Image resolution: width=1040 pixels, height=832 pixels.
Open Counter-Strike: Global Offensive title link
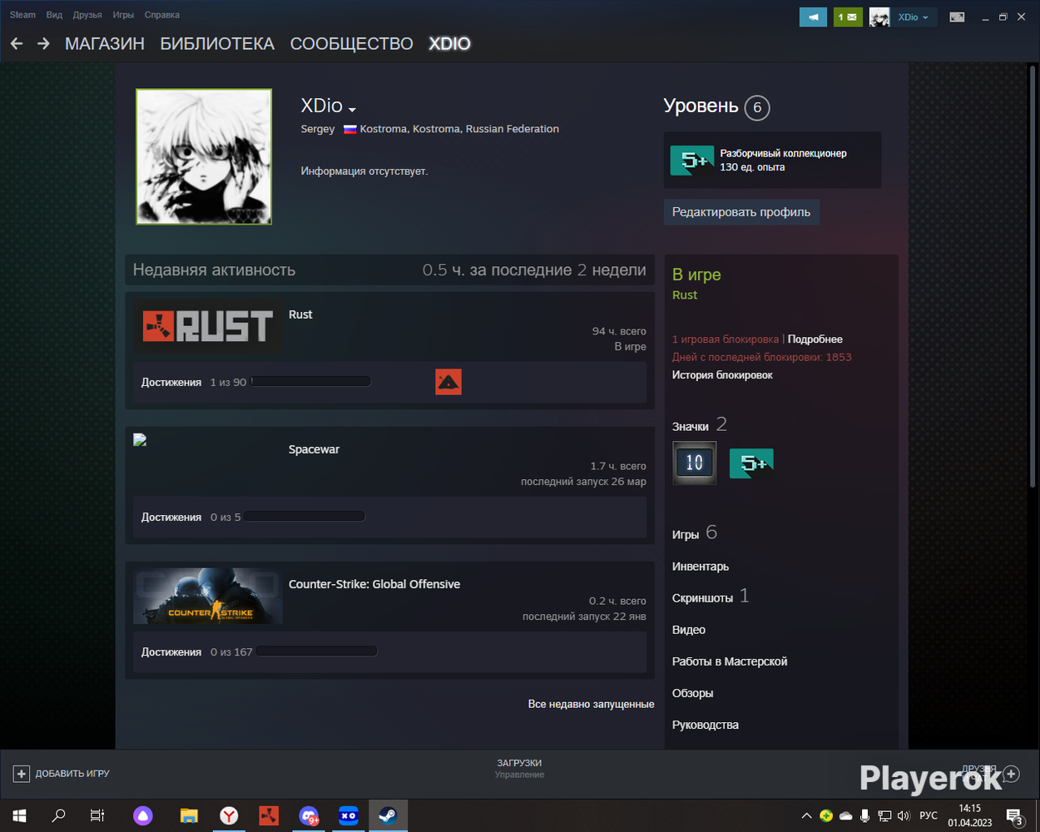[374, 584]
